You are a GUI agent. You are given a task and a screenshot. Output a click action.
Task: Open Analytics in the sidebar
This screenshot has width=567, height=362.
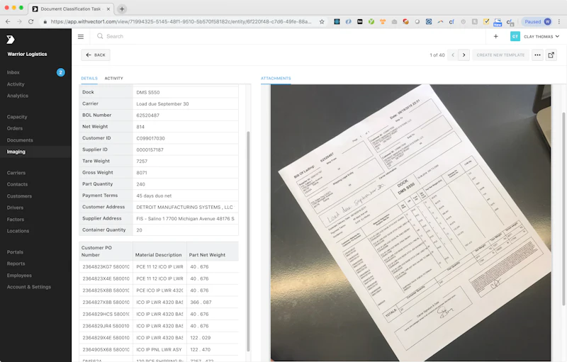(17, 96)
